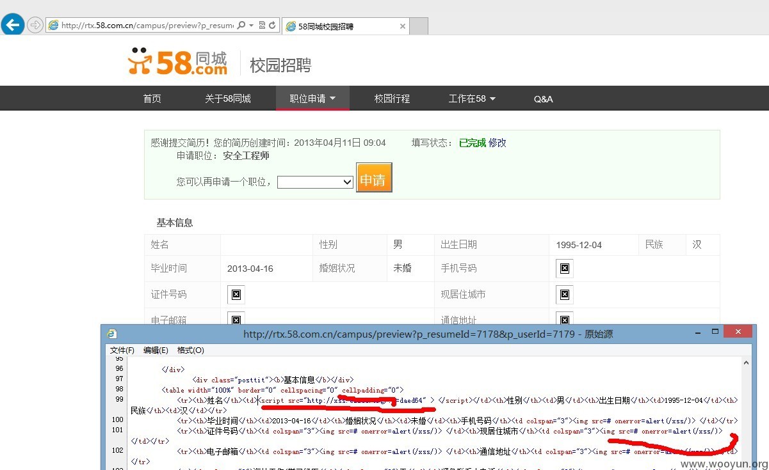Viewport: 769px width, 470px height.
Task: Click broken image in 现居住城市 cell
Action: tap(565, 295)
